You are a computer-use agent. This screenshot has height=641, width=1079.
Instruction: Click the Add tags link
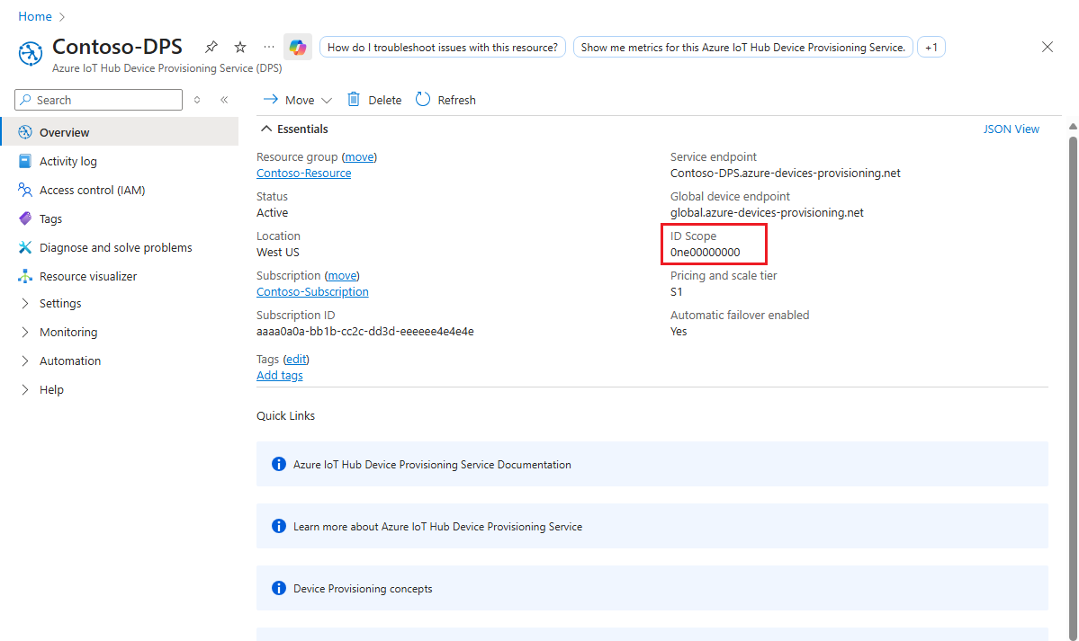[279, 376]
